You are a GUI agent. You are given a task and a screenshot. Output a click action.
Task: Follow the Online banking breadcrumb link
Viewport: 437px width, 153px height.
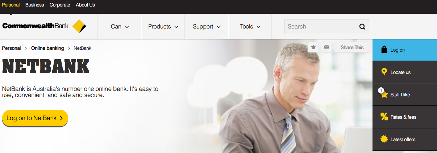point(47,48)
